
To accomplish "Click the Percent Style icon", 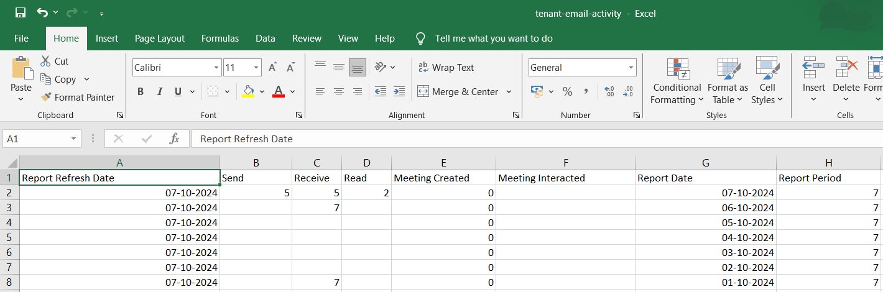I will pos(567,91).
